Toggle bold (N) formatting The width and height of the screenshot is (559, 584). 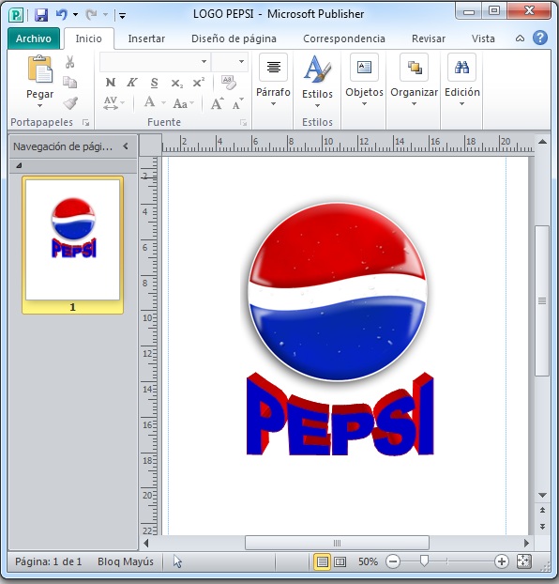click(111, 83)
